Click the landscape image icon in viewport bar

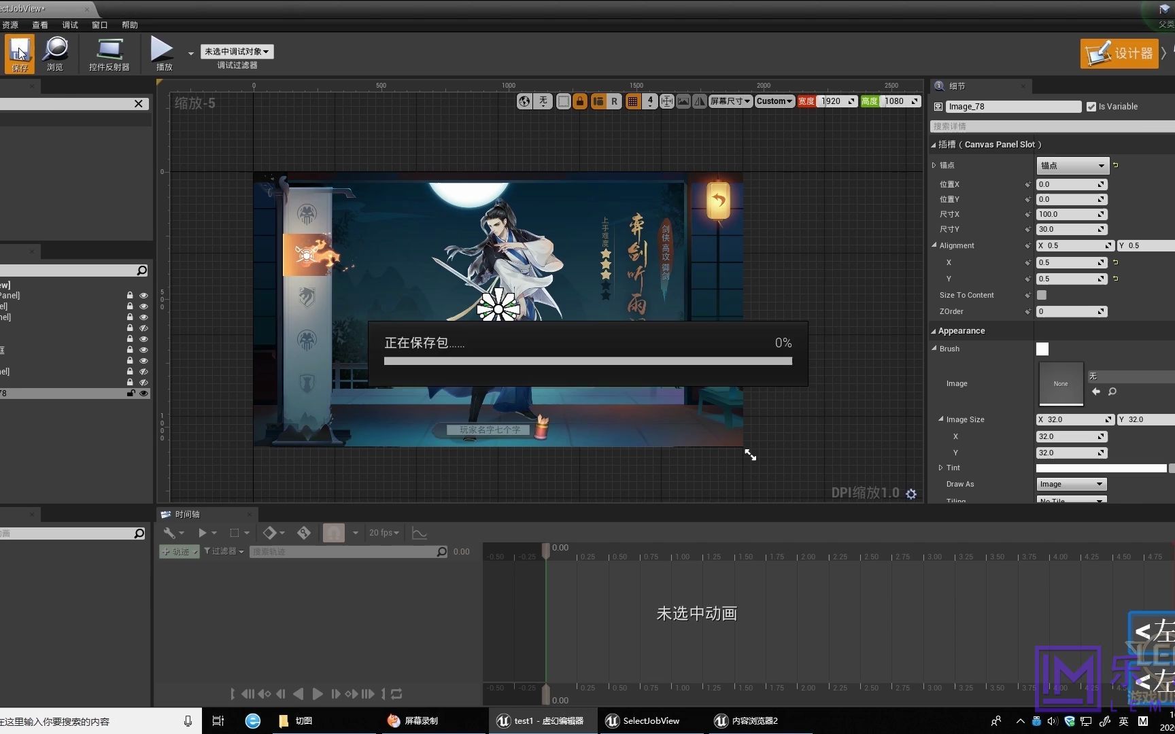683,101
